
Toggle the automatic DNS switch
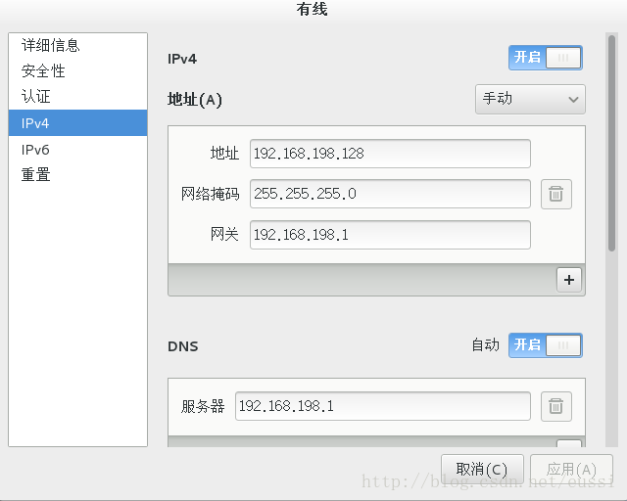pos(546,345)
